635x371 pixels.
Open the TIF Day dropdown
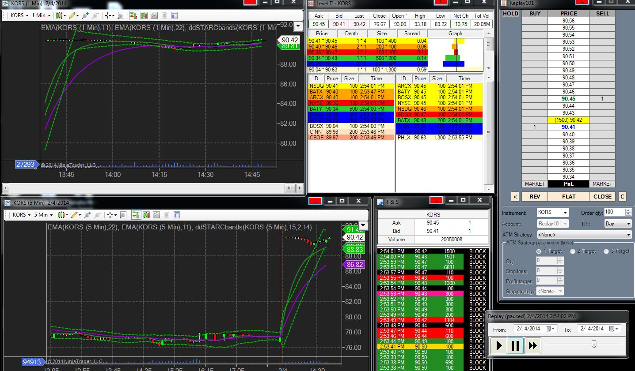tap(618, 224)
